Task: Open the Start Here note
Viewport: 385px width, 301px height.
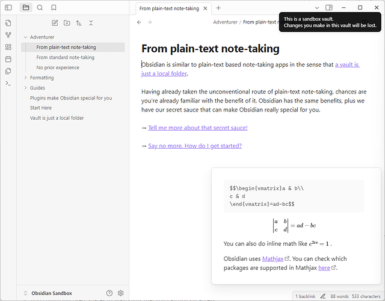Action: coord(41,108)
